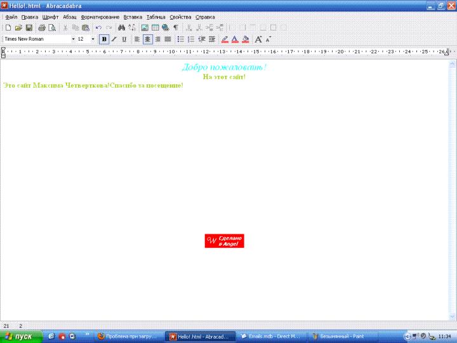Toggle Bold formatting button
457x343 pixels.
click(x=104, y=39)
